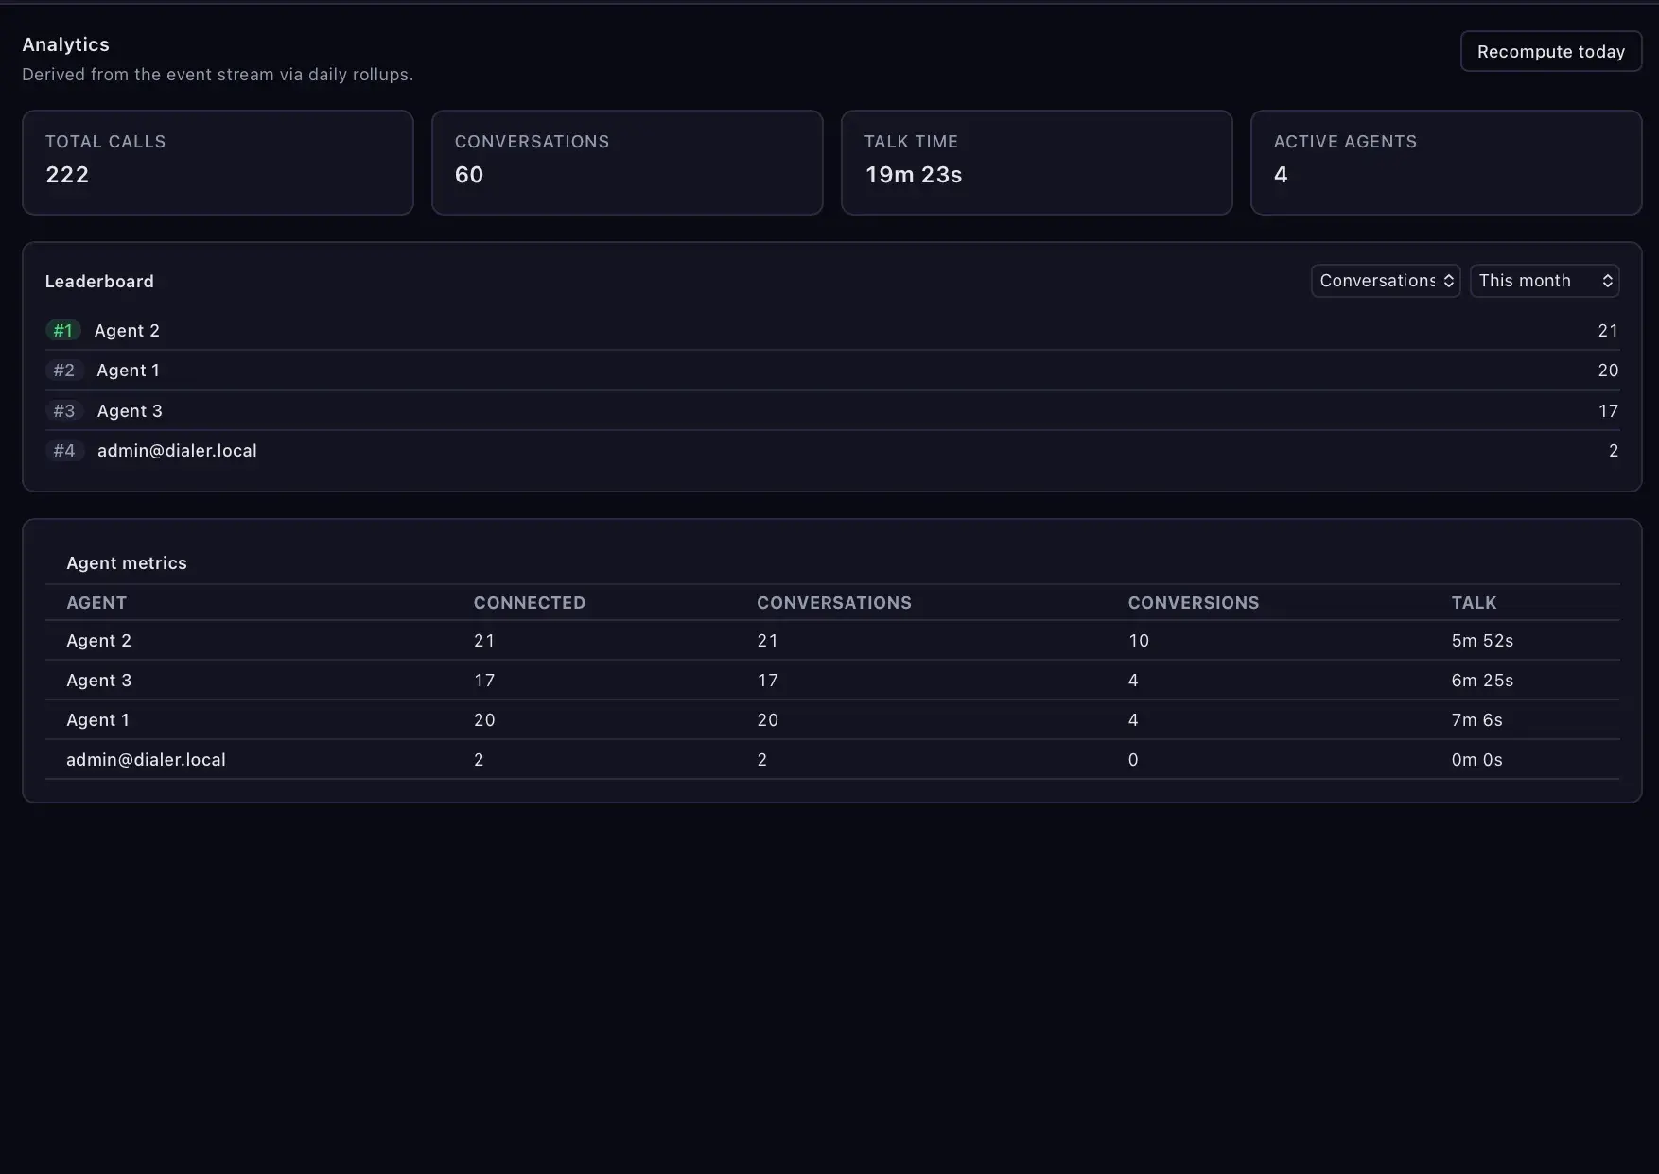Click the #3 rank badge
1659x1174 pixels.
coord(64,410)
